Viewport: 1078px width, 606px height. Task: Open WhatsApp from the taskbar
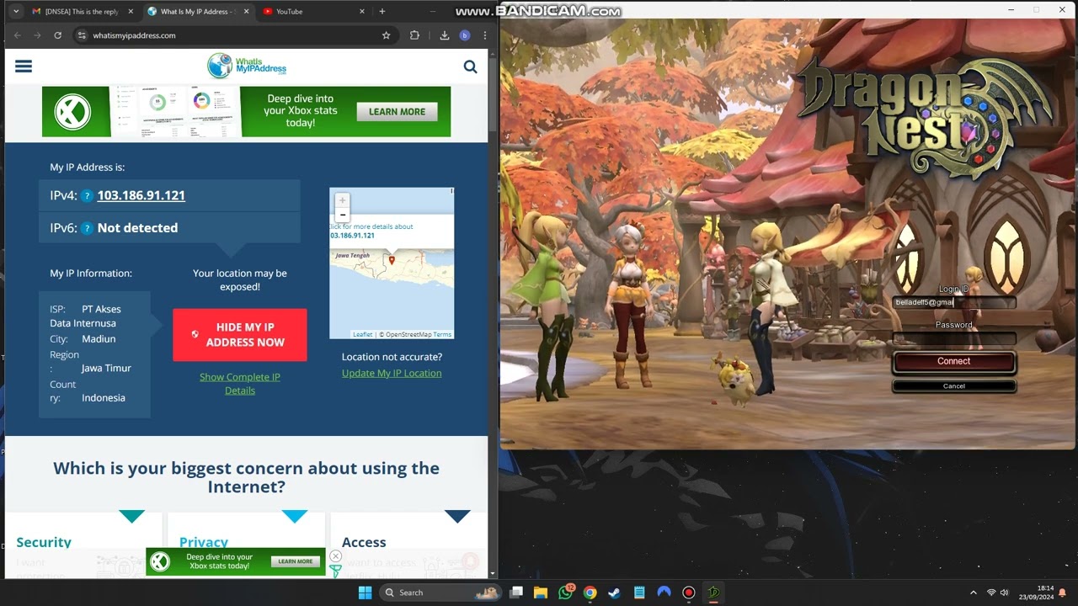[x=565, y=593]
